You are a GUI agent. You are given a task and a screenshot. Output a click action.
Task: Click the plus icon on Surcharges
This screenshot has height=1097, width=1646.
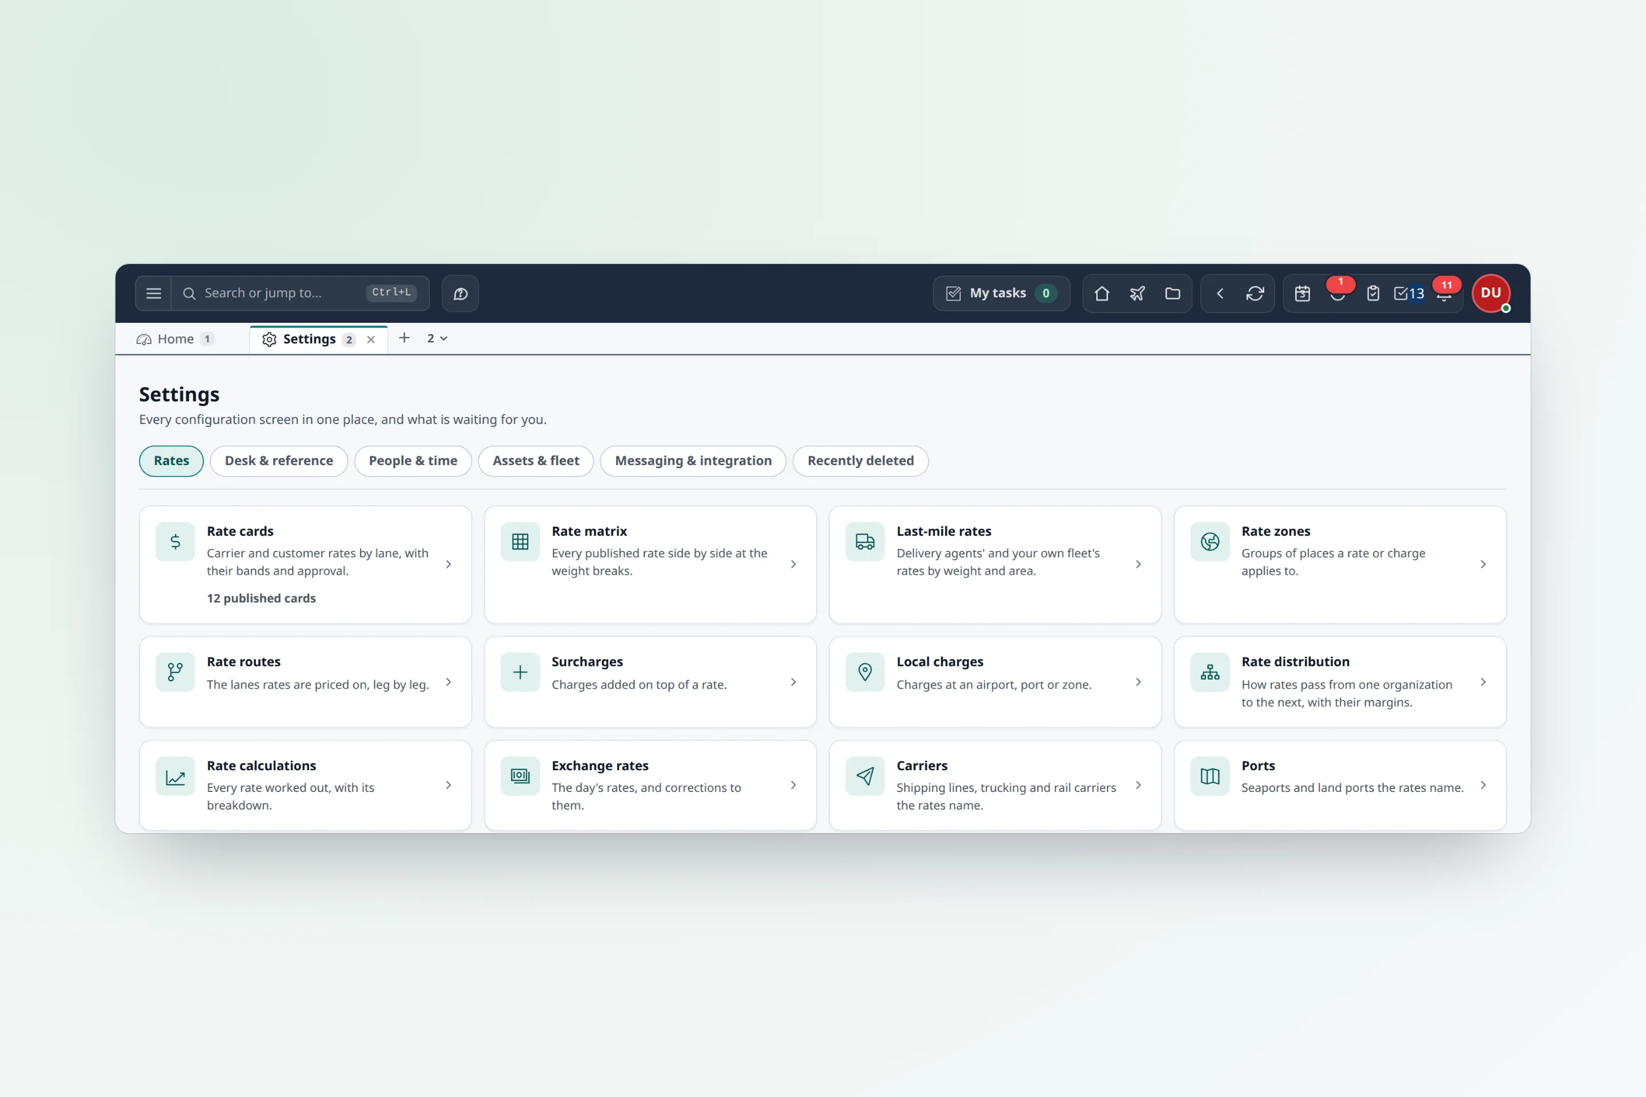coord(520,672)
